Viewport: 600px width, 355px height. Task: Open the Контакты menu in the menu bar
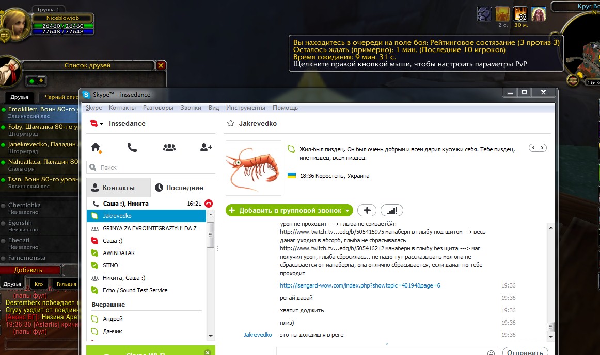(122, 108)
